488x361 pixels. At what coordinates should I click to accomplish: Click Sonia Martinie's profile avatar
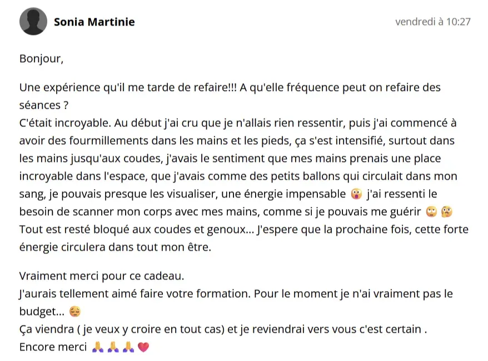[x=33, y=22]
